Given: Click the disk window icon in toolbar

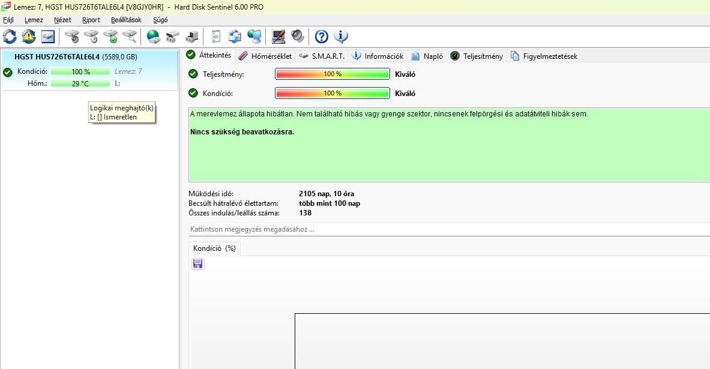Looking at the screenshot, I should 47,36.
